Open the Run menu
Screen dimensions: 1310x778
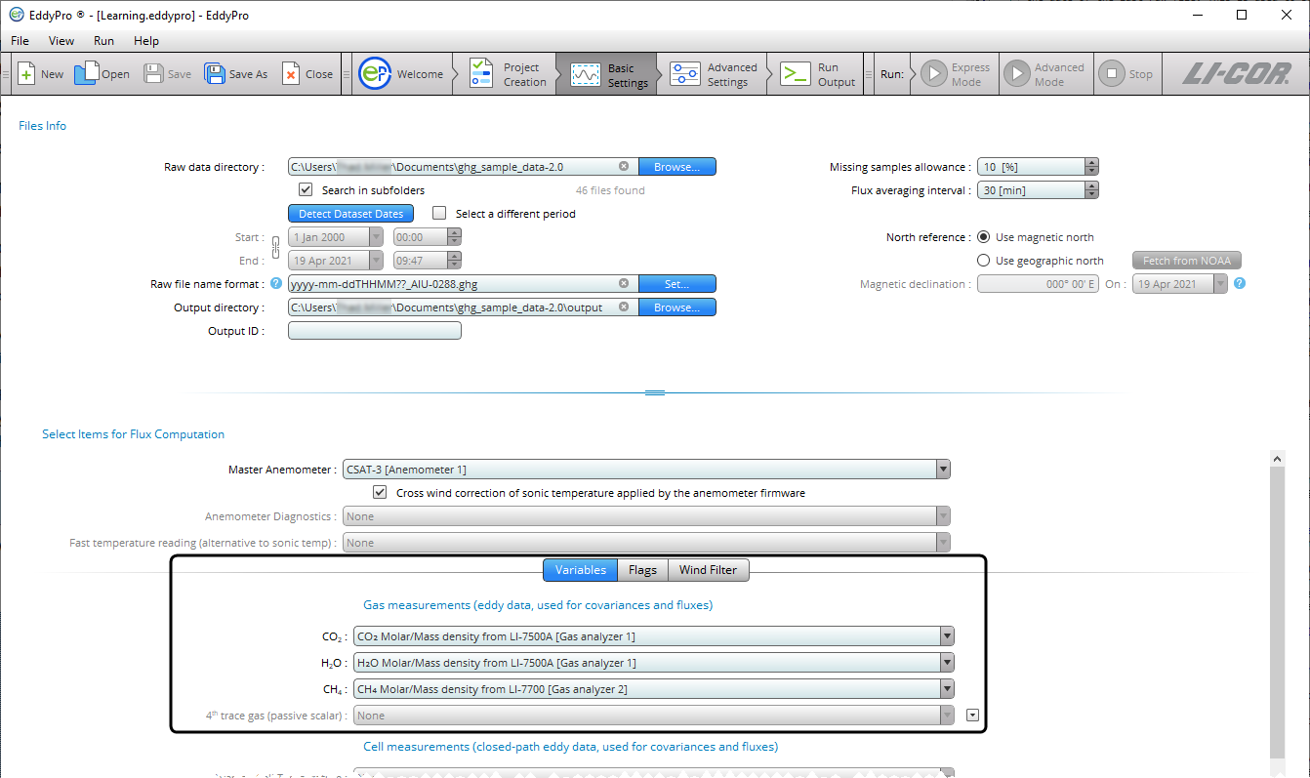(103, 41)
